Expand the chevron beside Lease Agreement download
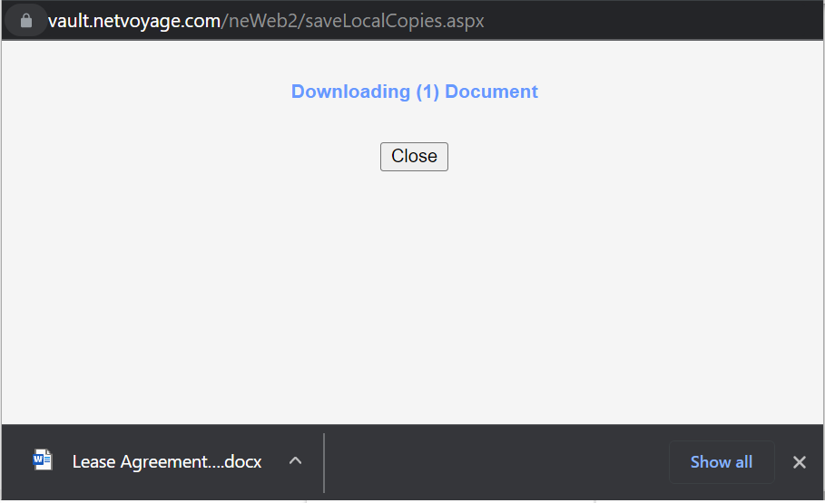This screenshot has width=825, height=503. (x=296, y=461)
